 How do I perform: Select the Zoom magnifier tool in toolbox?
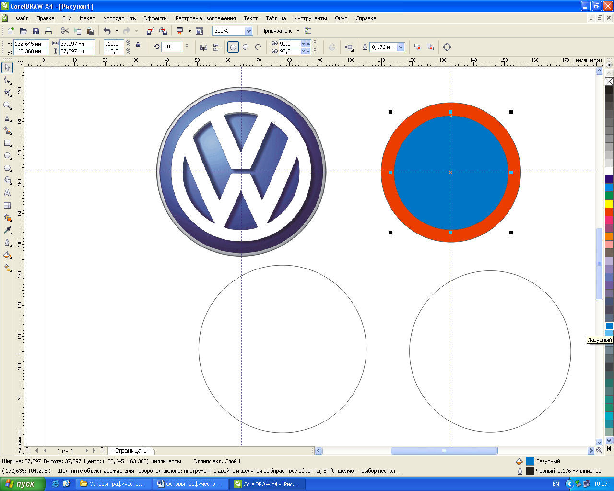[7, 105]
